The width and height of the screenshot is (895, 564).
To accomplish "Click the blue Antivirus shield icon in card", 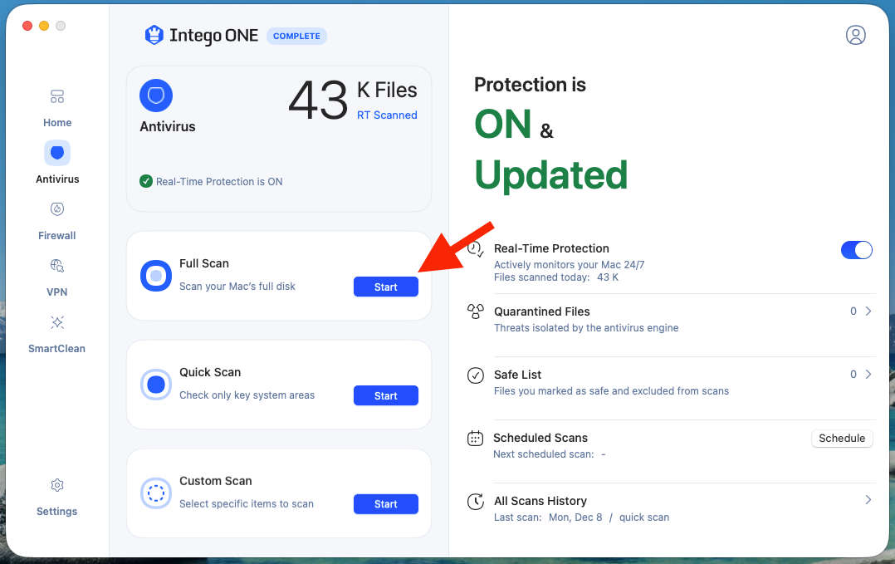I will 156,96.
